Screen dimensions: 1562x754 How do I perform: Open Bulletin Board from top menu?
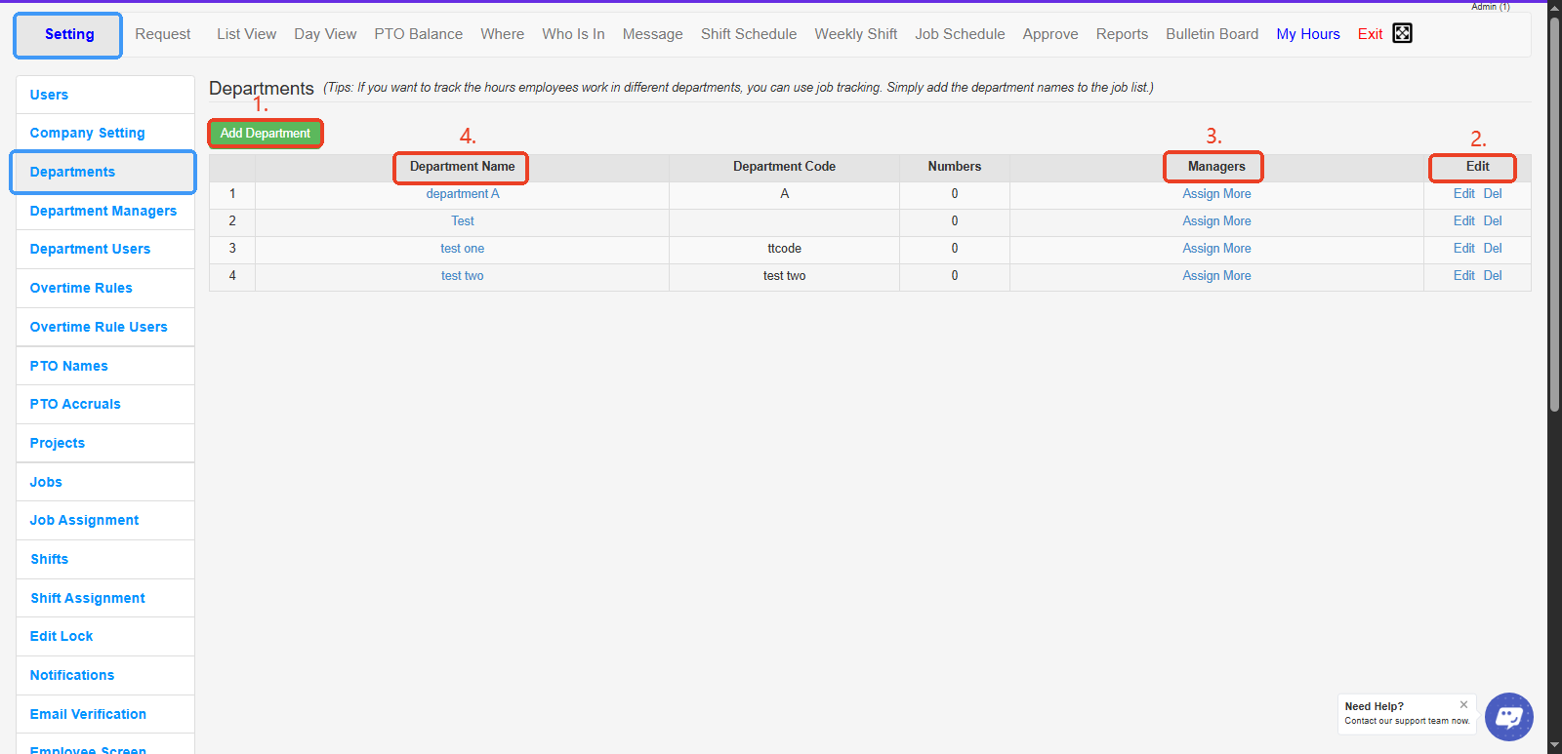pyautogui.click(x=1212, y=34)
